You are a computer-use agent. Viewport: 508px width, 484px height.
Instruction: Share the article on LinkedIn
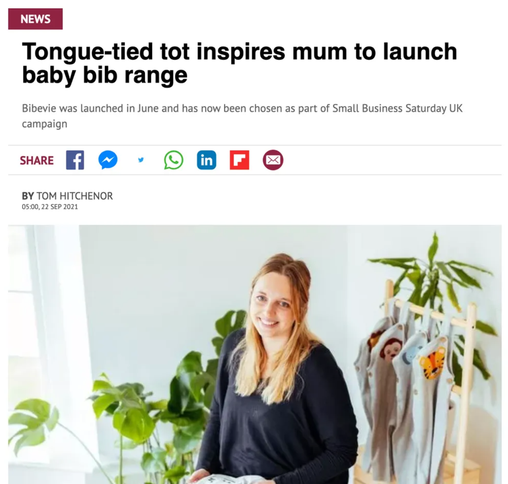point(206,160)
